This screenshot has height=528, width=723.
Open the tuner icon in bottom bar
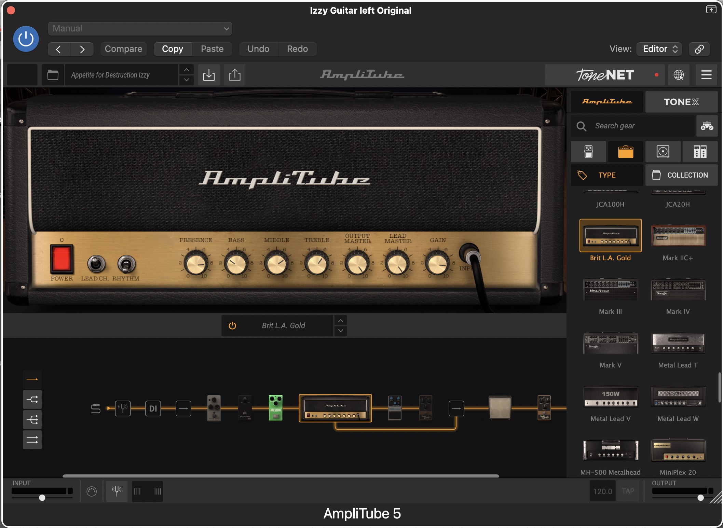[117, 491]
